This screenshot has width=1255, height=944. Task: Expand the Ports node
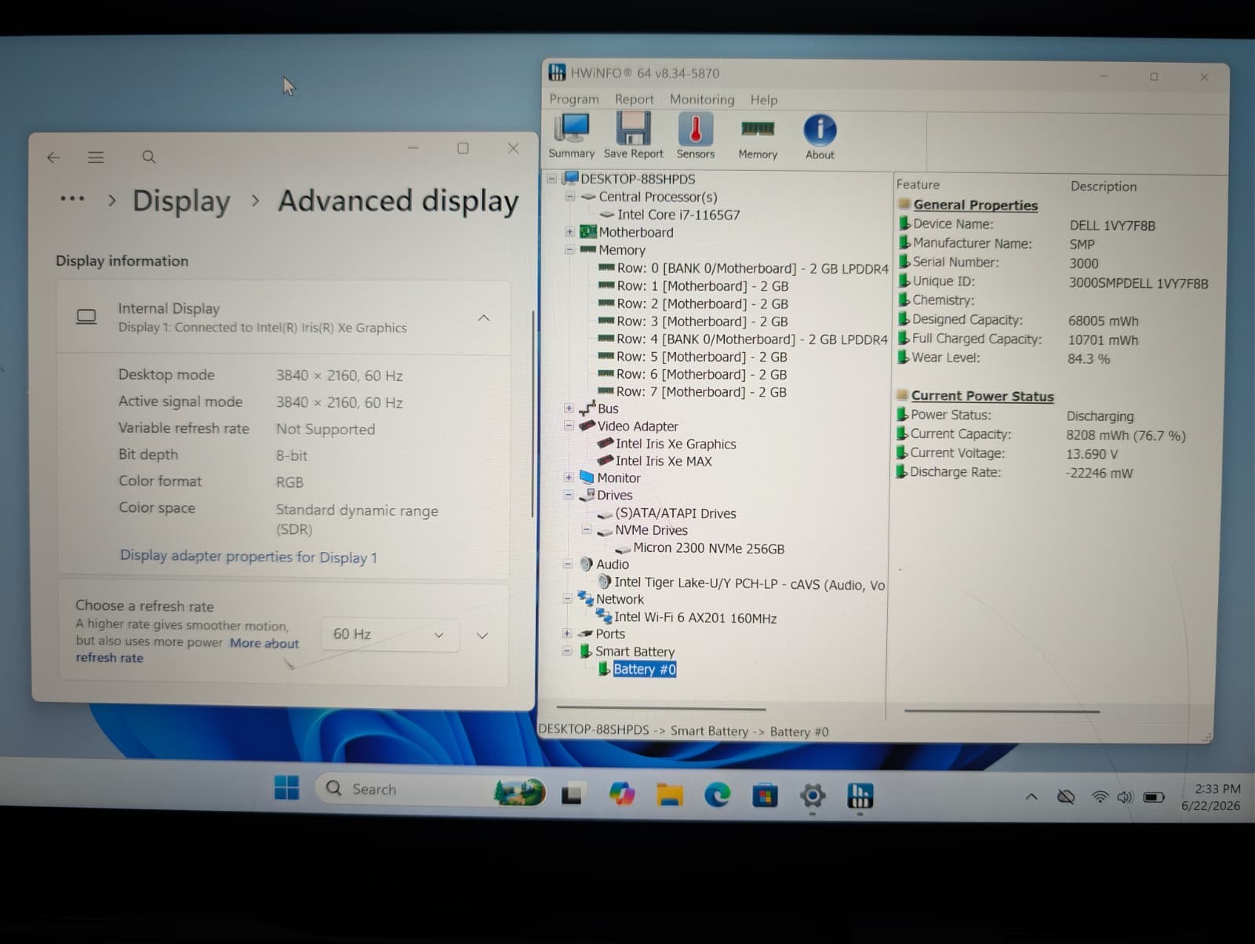[x=567, y=634]
